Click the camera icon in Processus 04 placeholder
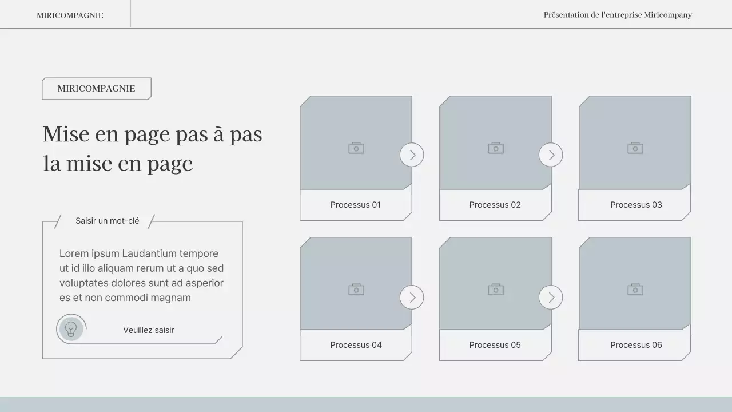Image resolution: width=732 pixels, height=412 pixels. 356,290
